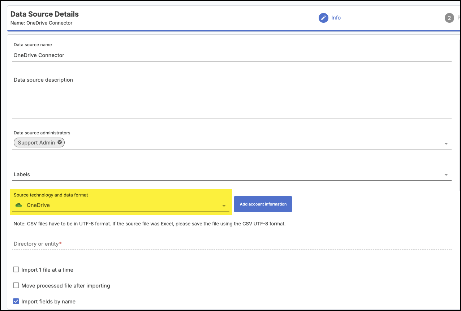The image size is (461, 311).
Task: Remove Support Admin chip with x icon
Action: pos(60,142)
